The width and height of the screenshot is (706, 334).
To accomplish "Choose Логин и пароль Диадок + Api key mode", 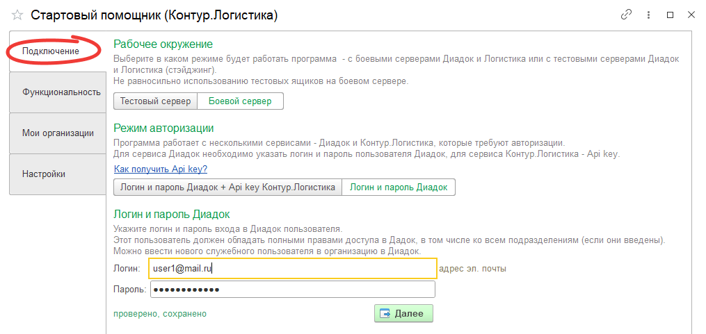I will (228, 187).
